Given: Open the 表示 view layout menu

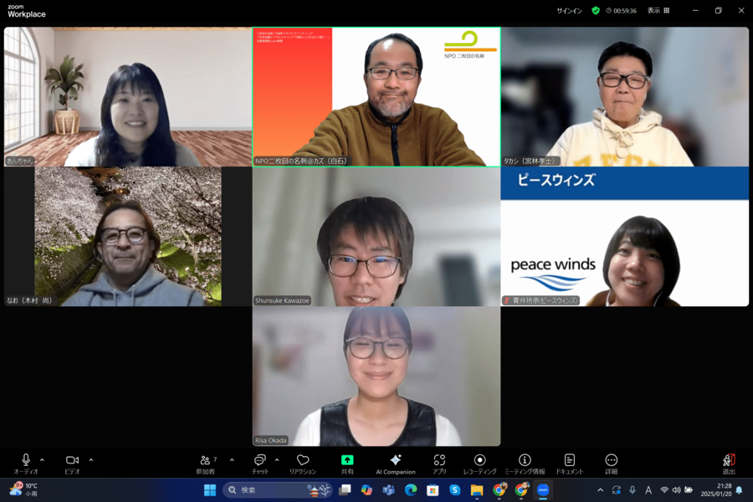Looking at the screenshot, I should point(658,11).
